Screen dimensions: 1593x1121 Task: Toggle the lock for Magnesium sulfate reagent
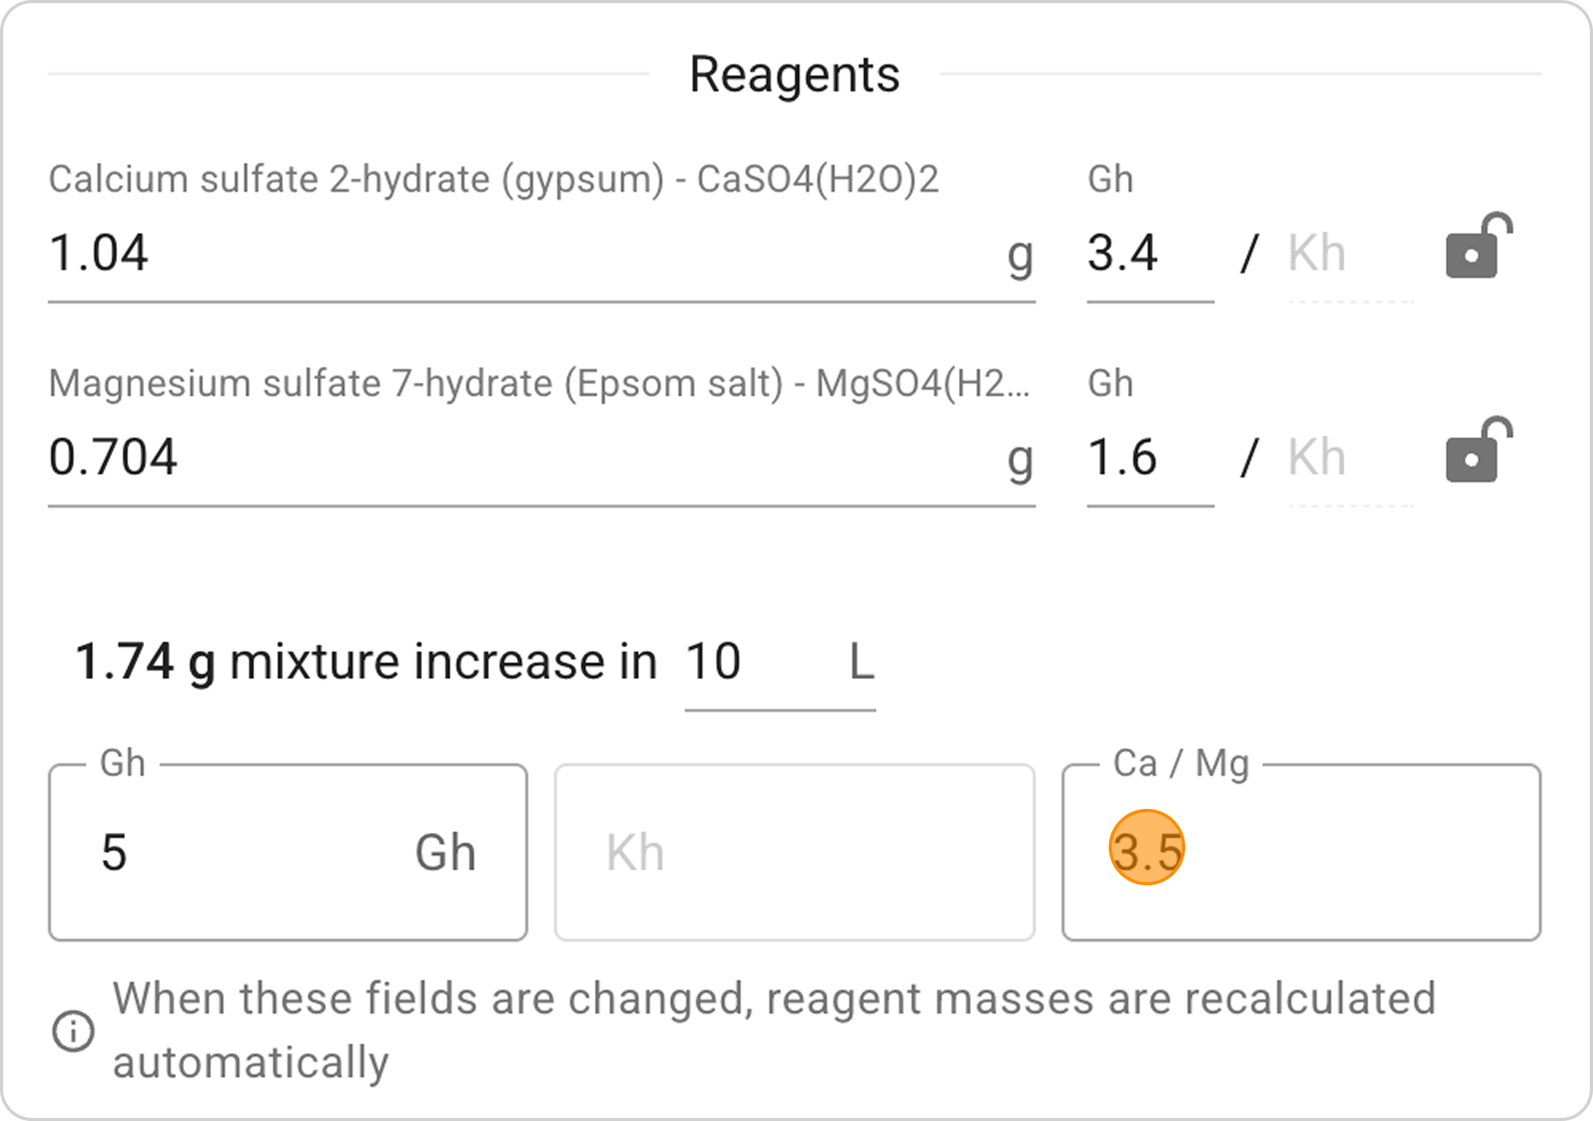pos(1478,451)
